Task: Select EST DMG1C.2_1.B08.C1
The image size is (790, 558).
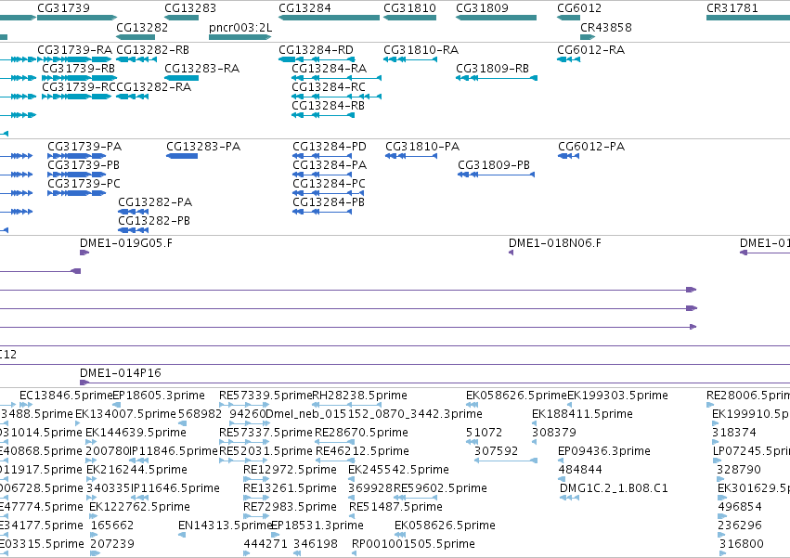Action: pos(569,498)
